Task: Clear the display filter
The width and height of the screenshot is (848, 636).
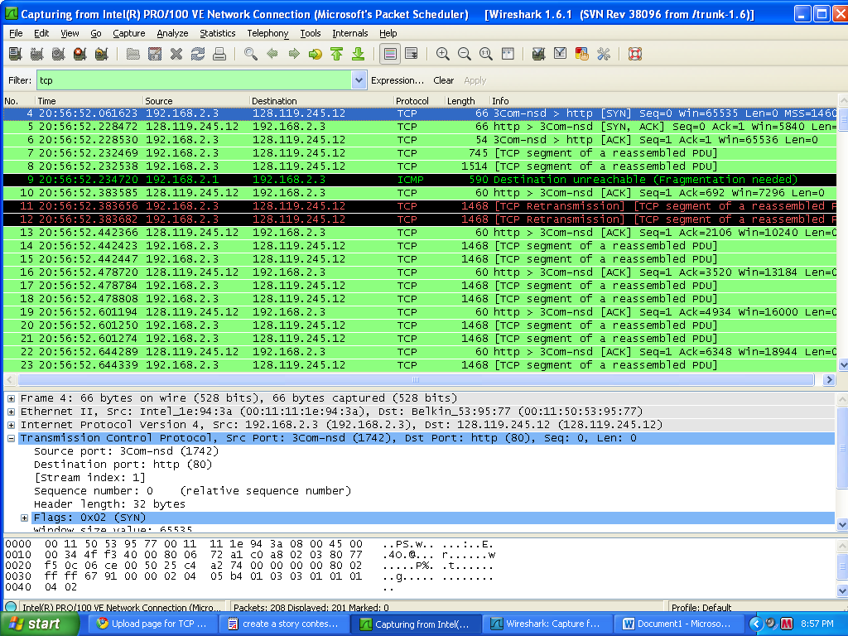Action: (x=444, y=80)
